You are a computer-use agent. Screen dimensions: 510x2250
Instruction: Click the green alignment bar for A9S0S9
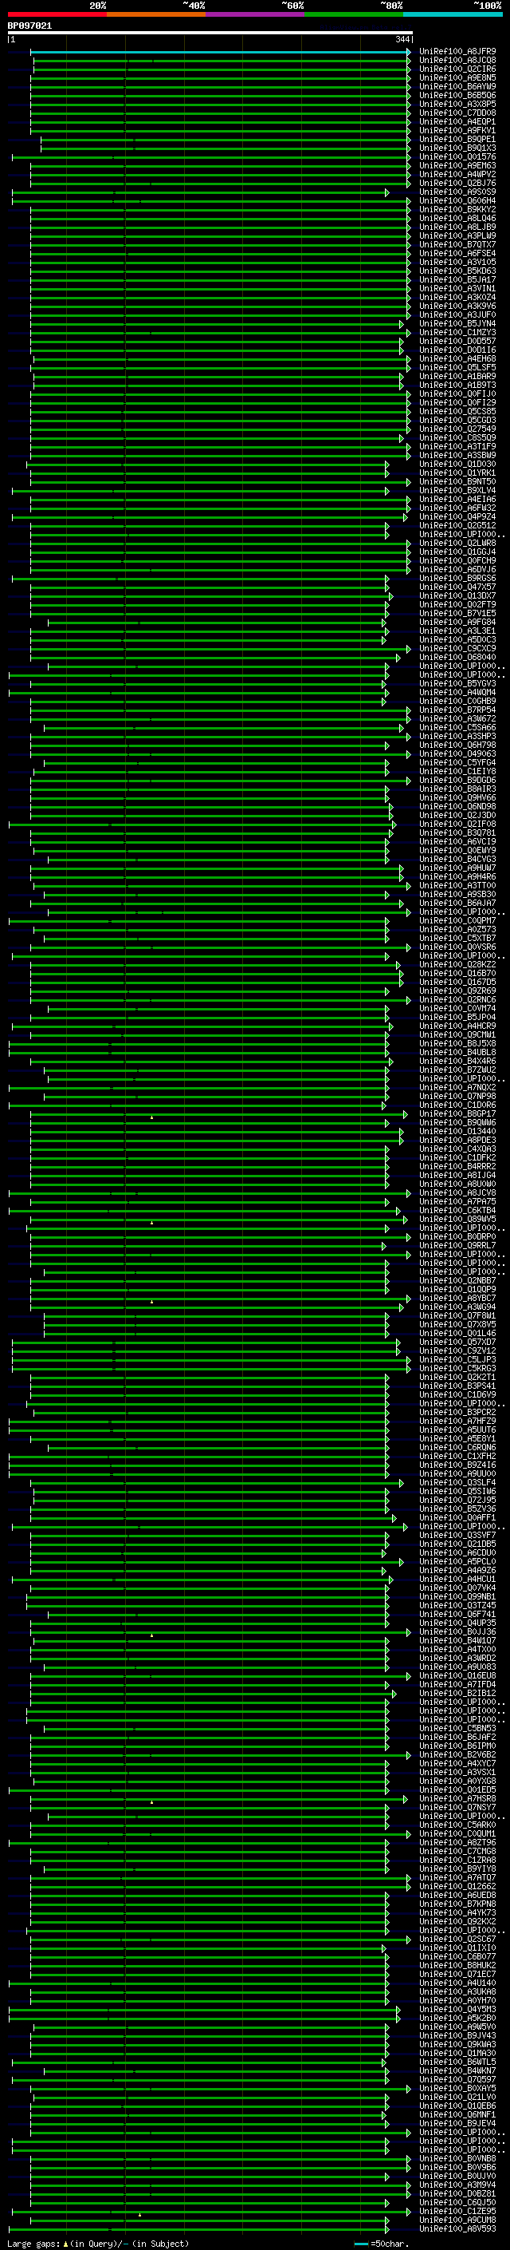(201, 192)
